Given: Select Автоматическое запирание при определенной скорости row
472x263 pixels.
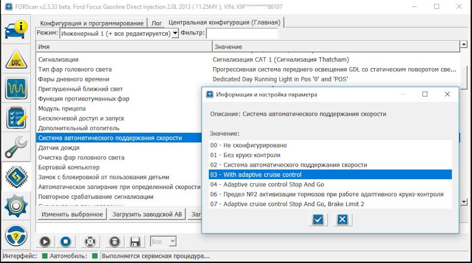Looking at the screenshot, I should coord(119,187).
